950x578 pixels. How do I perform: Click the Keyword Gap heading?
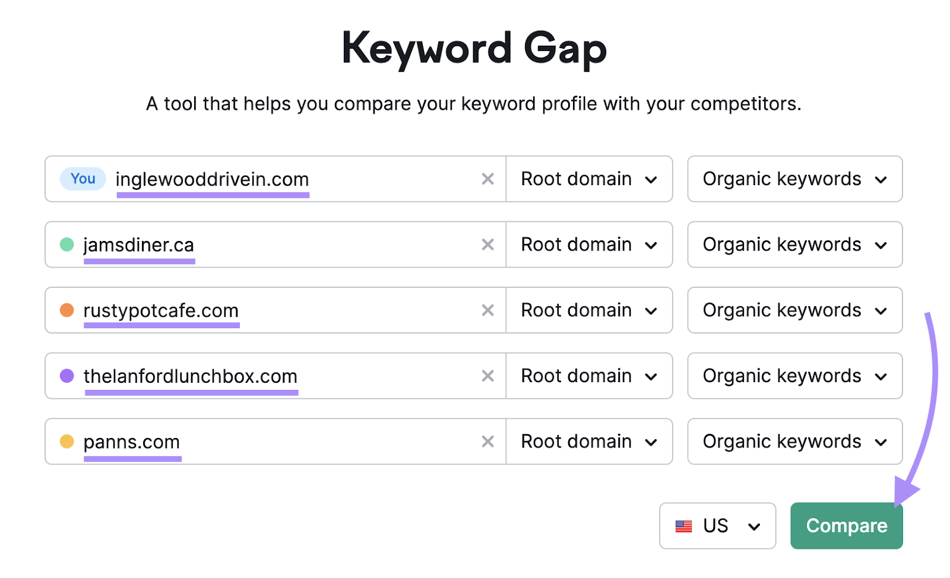point(474,47)
